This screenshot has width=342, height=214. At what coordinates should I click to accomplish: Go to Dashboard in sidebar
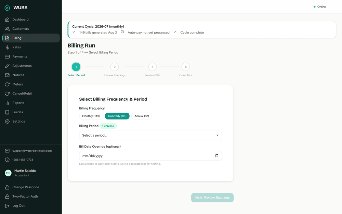click(31, 20)
